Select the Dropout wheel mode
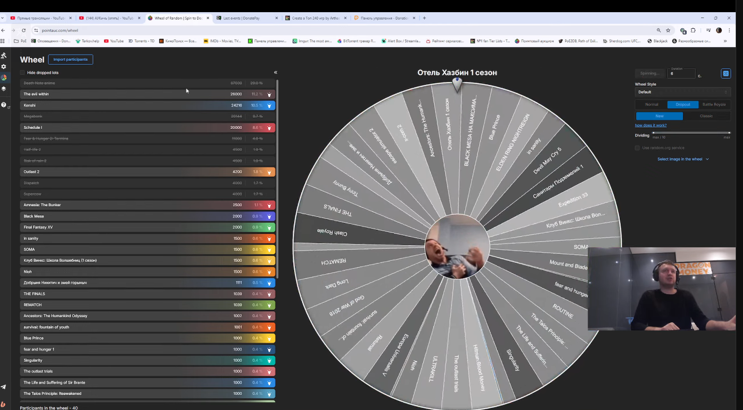The height and width of the screenshot is (410, 743). [683, 105]
